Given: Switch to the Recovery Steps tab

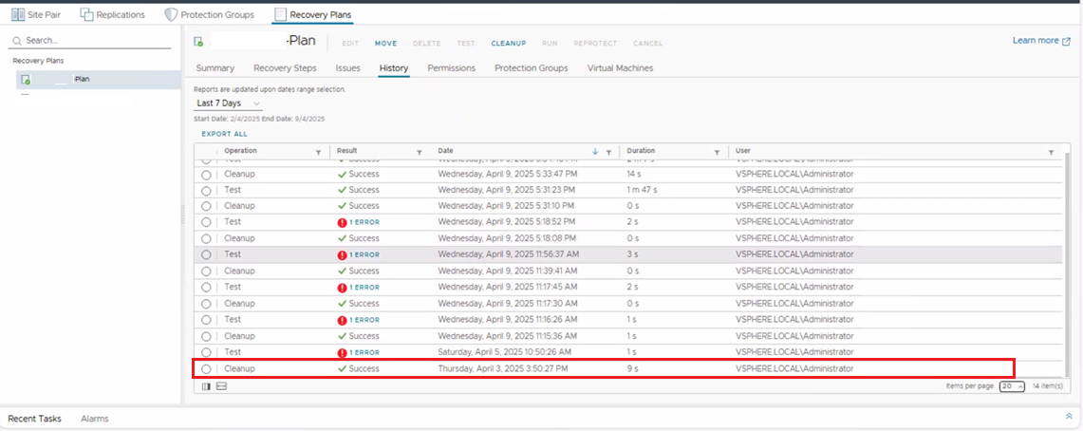Looking at the screenshot, I should (285, 68).
